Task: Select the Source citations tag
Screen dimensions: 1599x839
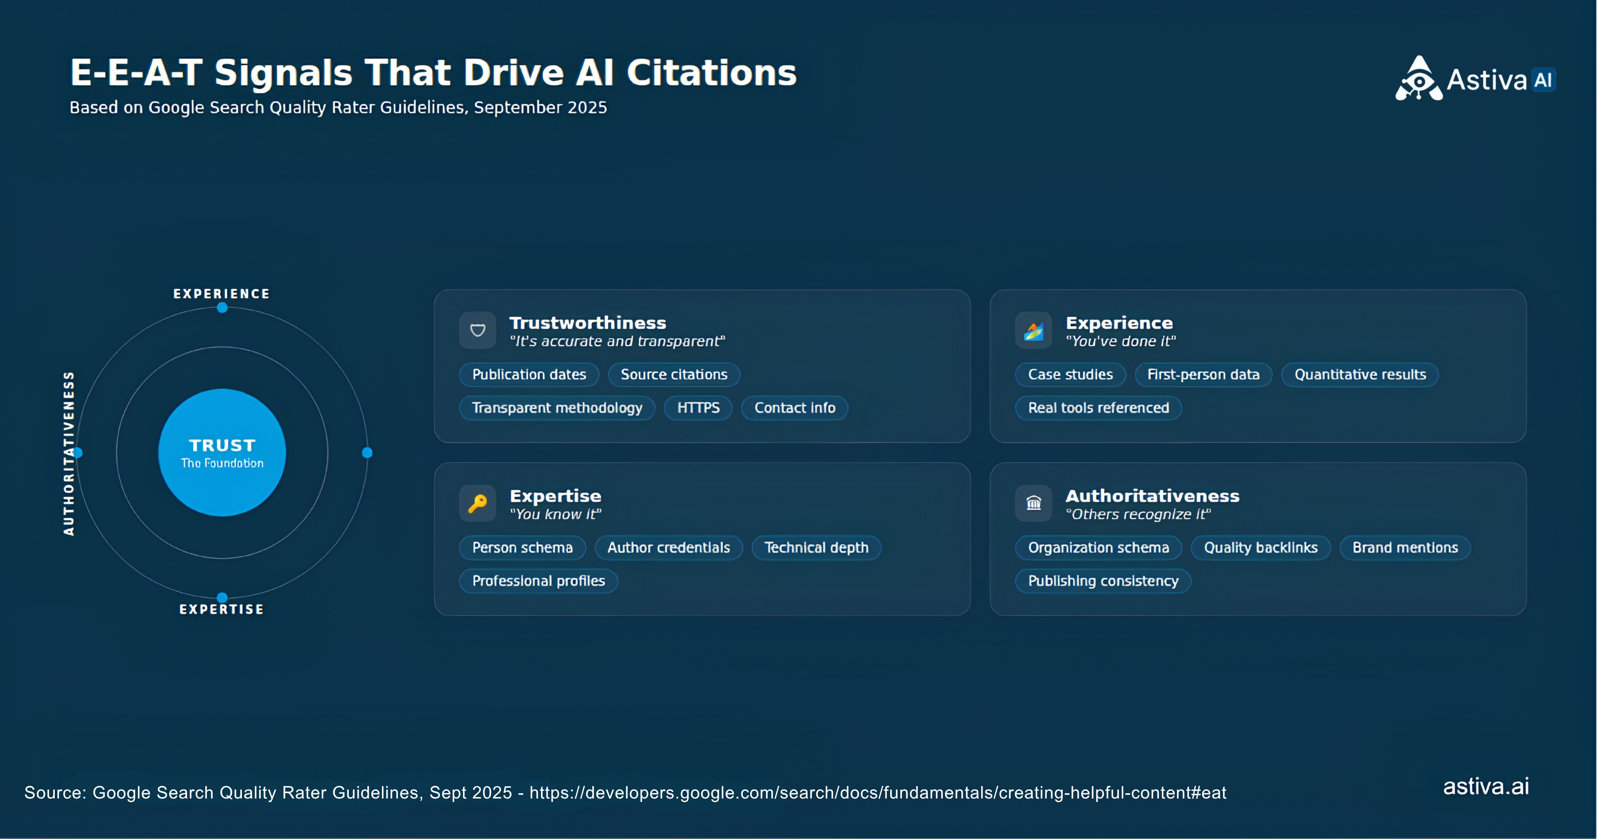Action: point(674,375)
